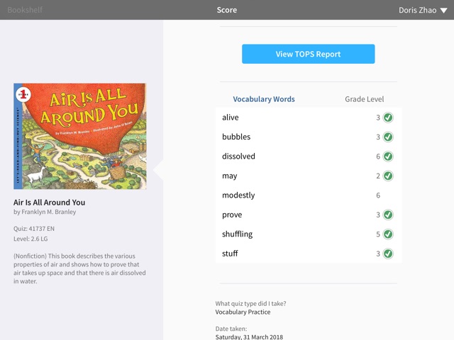This screenshot has height=340, width=454.
Task: Click the green checkmark beside dissolved
Action: pyautogui.click(x=388, y=157)
